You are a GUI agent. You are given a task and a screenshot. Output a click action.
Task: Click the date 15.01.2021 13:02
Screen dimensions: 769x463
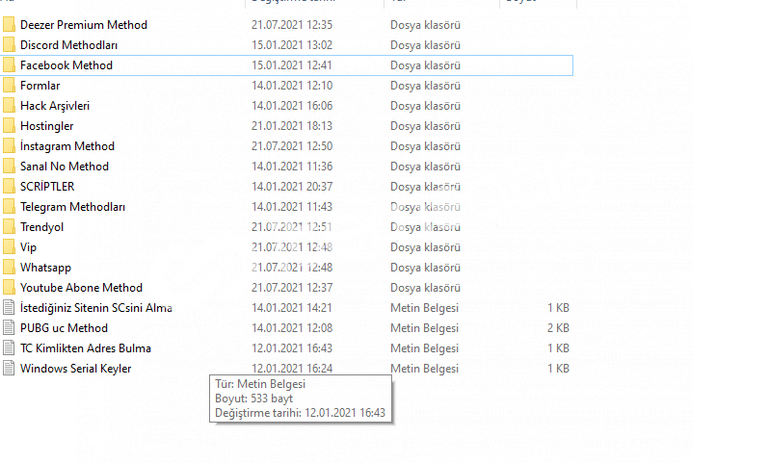(292, 45)
